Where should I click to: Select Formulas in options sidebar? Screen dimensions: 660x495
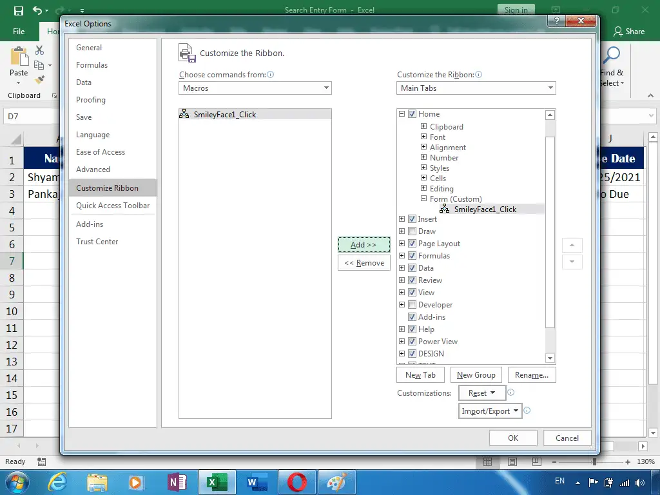point(113,65)
